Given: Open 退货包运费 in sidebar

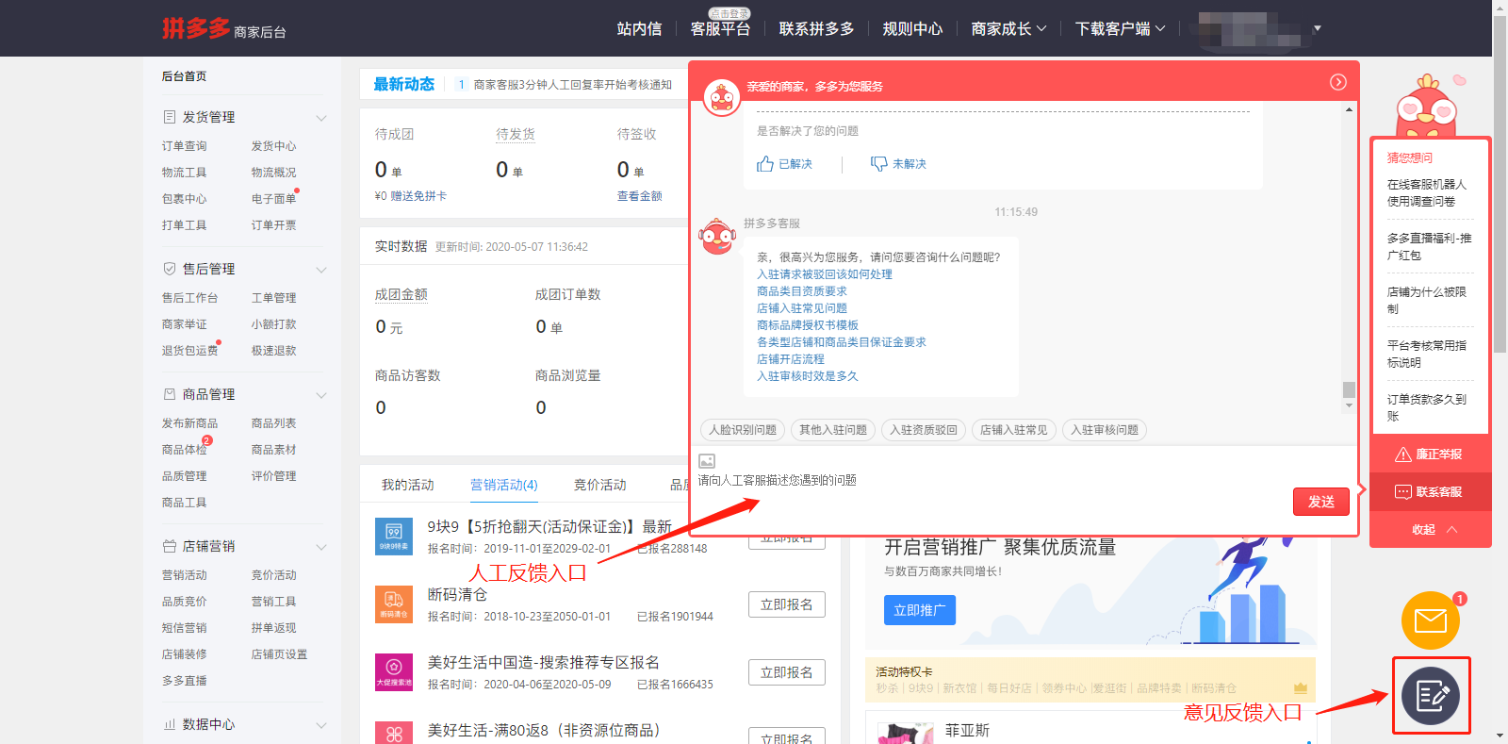Looking at the screenshot, I should [190, 351].
